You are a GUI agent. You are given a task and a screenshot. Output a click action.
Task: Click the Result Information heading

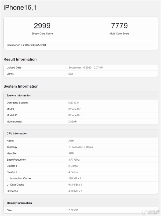click(20, 59)
